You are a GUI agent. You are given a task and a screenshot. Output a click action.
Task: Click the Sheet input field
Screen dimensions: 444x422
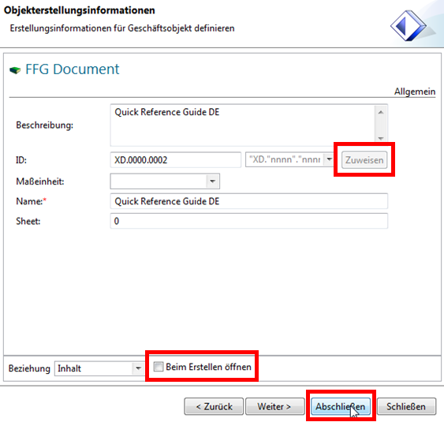pos(249,221)
